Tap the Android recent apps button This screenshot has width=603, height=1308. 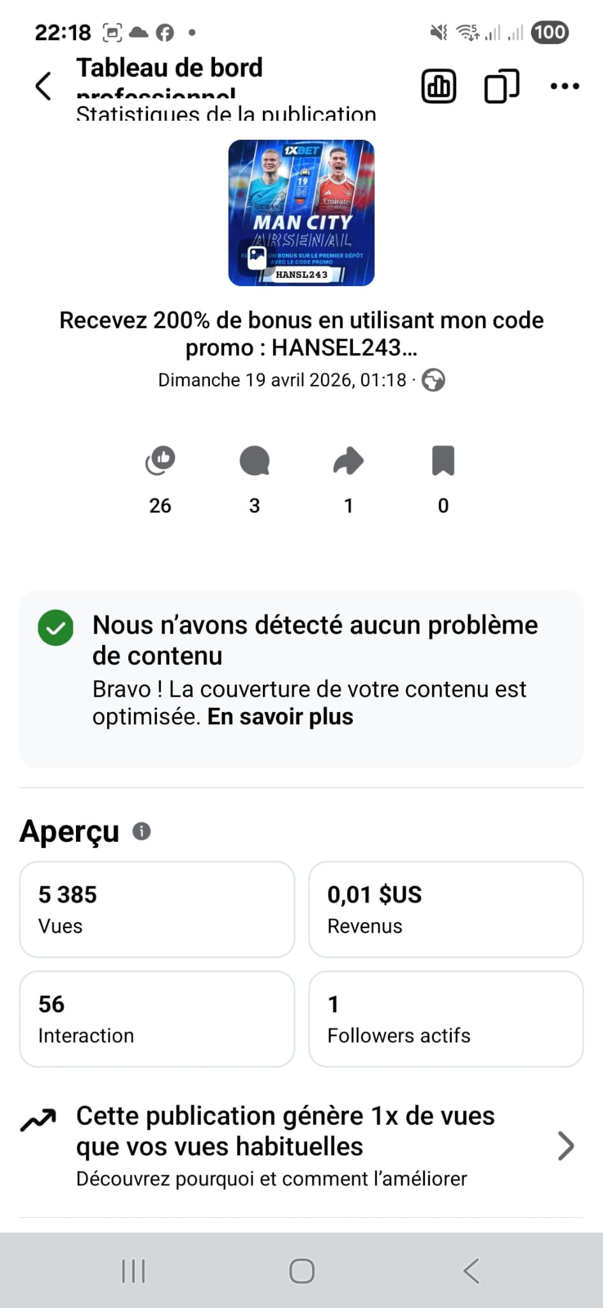pos(133,1271)
